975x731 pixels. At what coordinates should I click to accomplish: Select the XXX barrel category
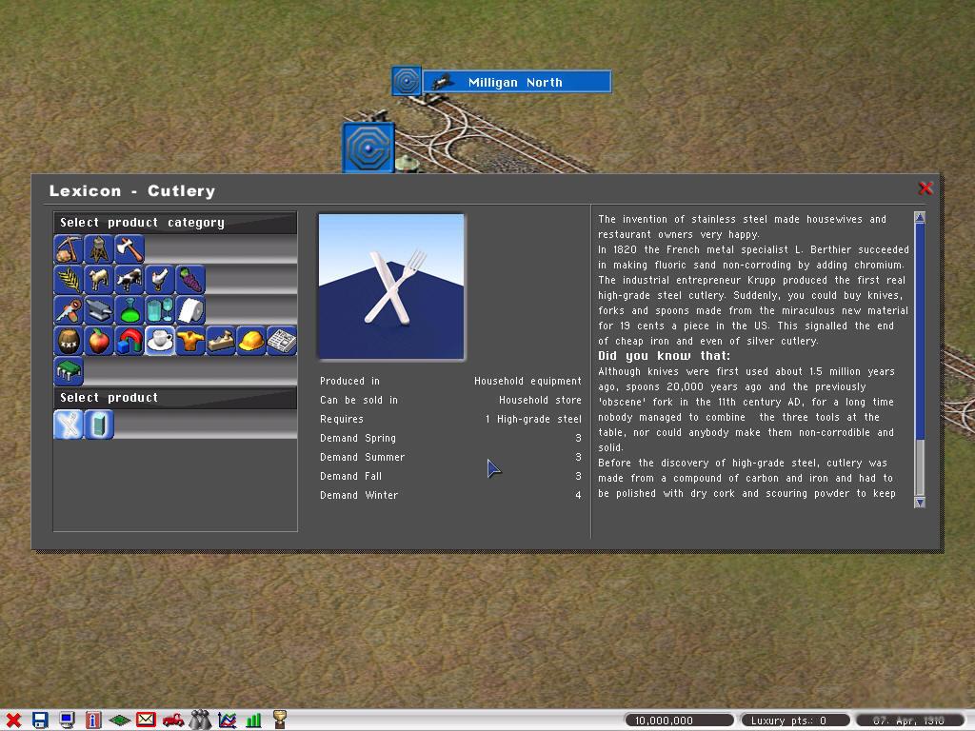point(69,341)
